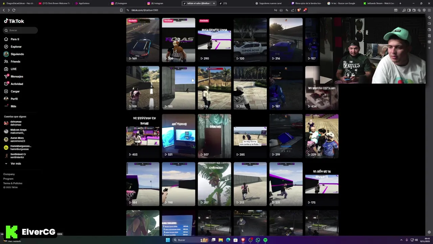This screenshot has height=244, width=433.
Task: Open the Más options menu
Action: [x=10, y=106]
